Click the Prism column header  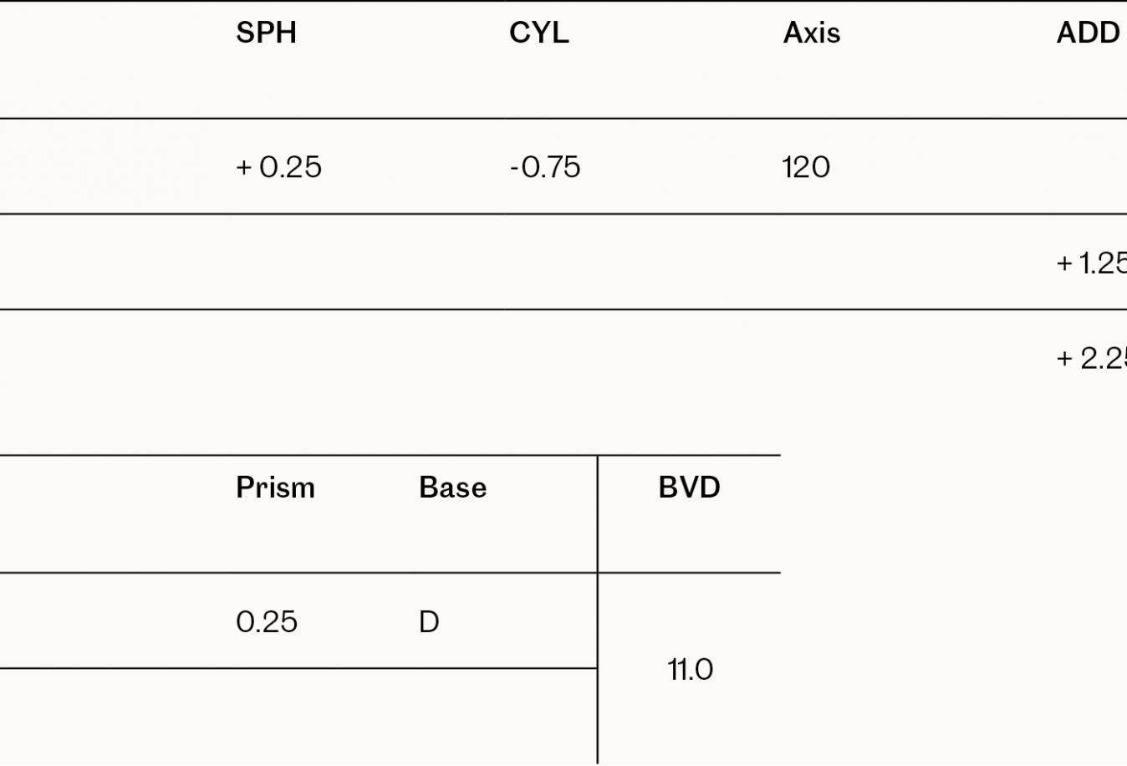pyautogui.click(x=275, y=488)
